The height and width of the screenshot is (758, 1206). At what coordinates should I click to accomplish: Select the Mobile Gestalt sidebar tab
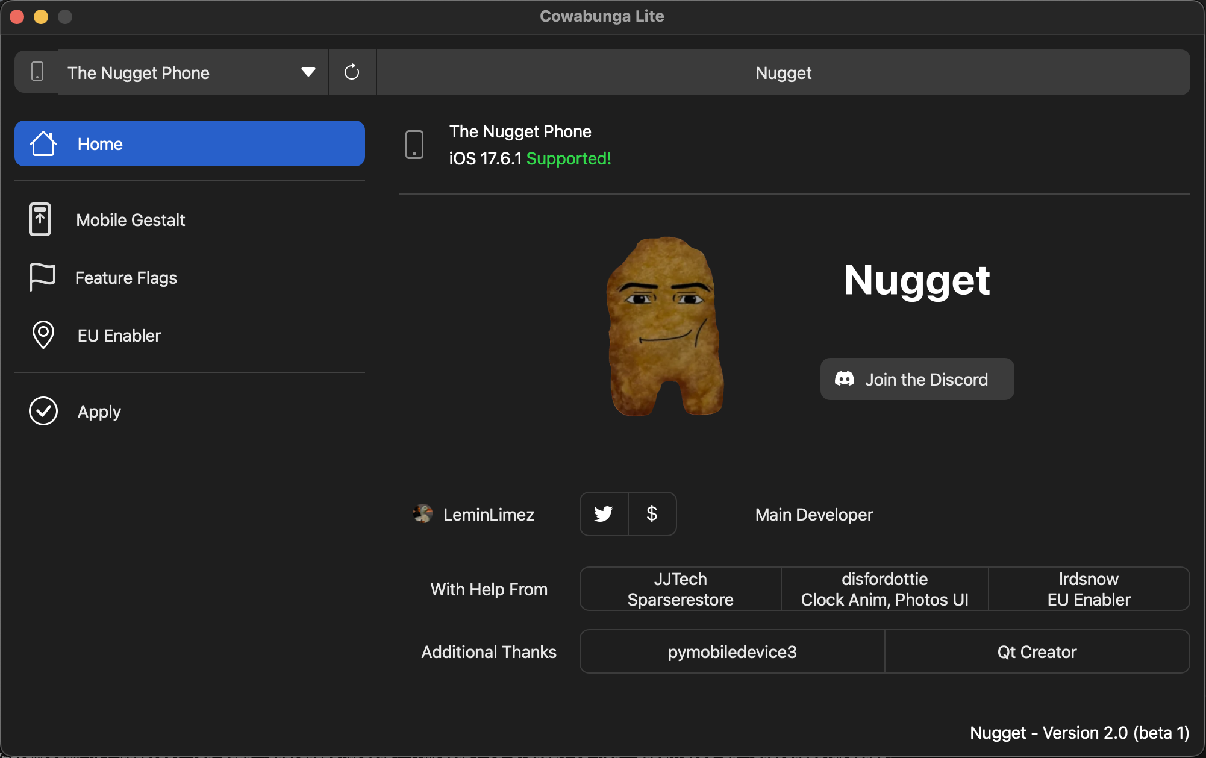click(x=131, y=220)
